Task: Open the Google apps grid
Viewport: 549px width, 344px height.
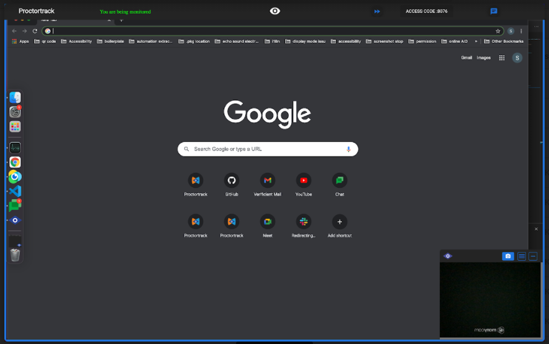Action: [502, 58]
